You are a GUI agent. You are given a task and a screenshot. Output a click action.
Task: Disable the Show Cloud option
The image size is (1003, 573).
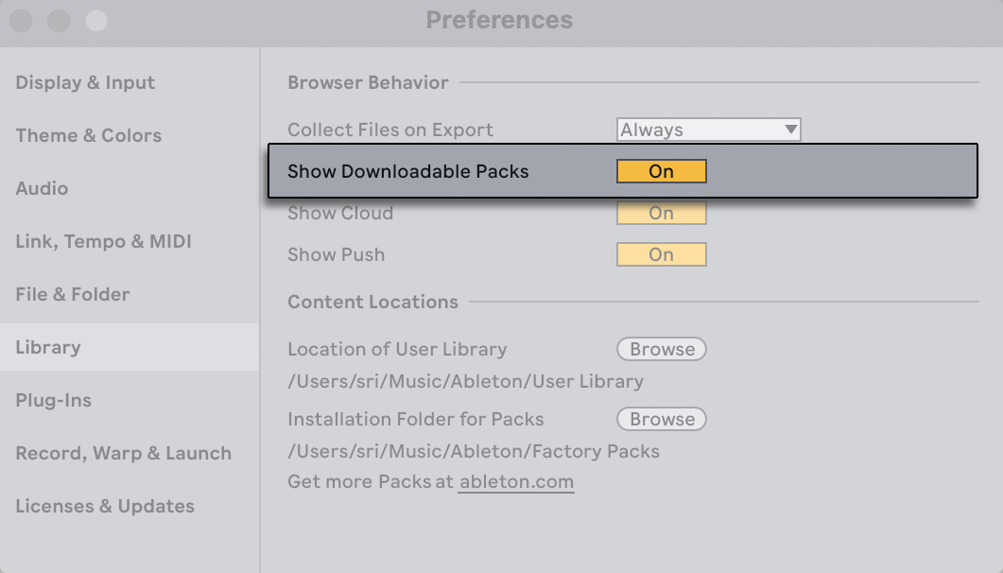point(661,213)
